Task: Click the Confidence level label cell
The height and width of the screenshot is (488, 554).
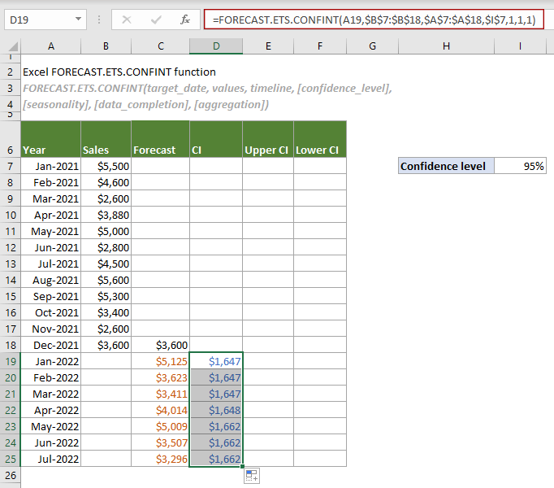Action: tap(446, 166)
